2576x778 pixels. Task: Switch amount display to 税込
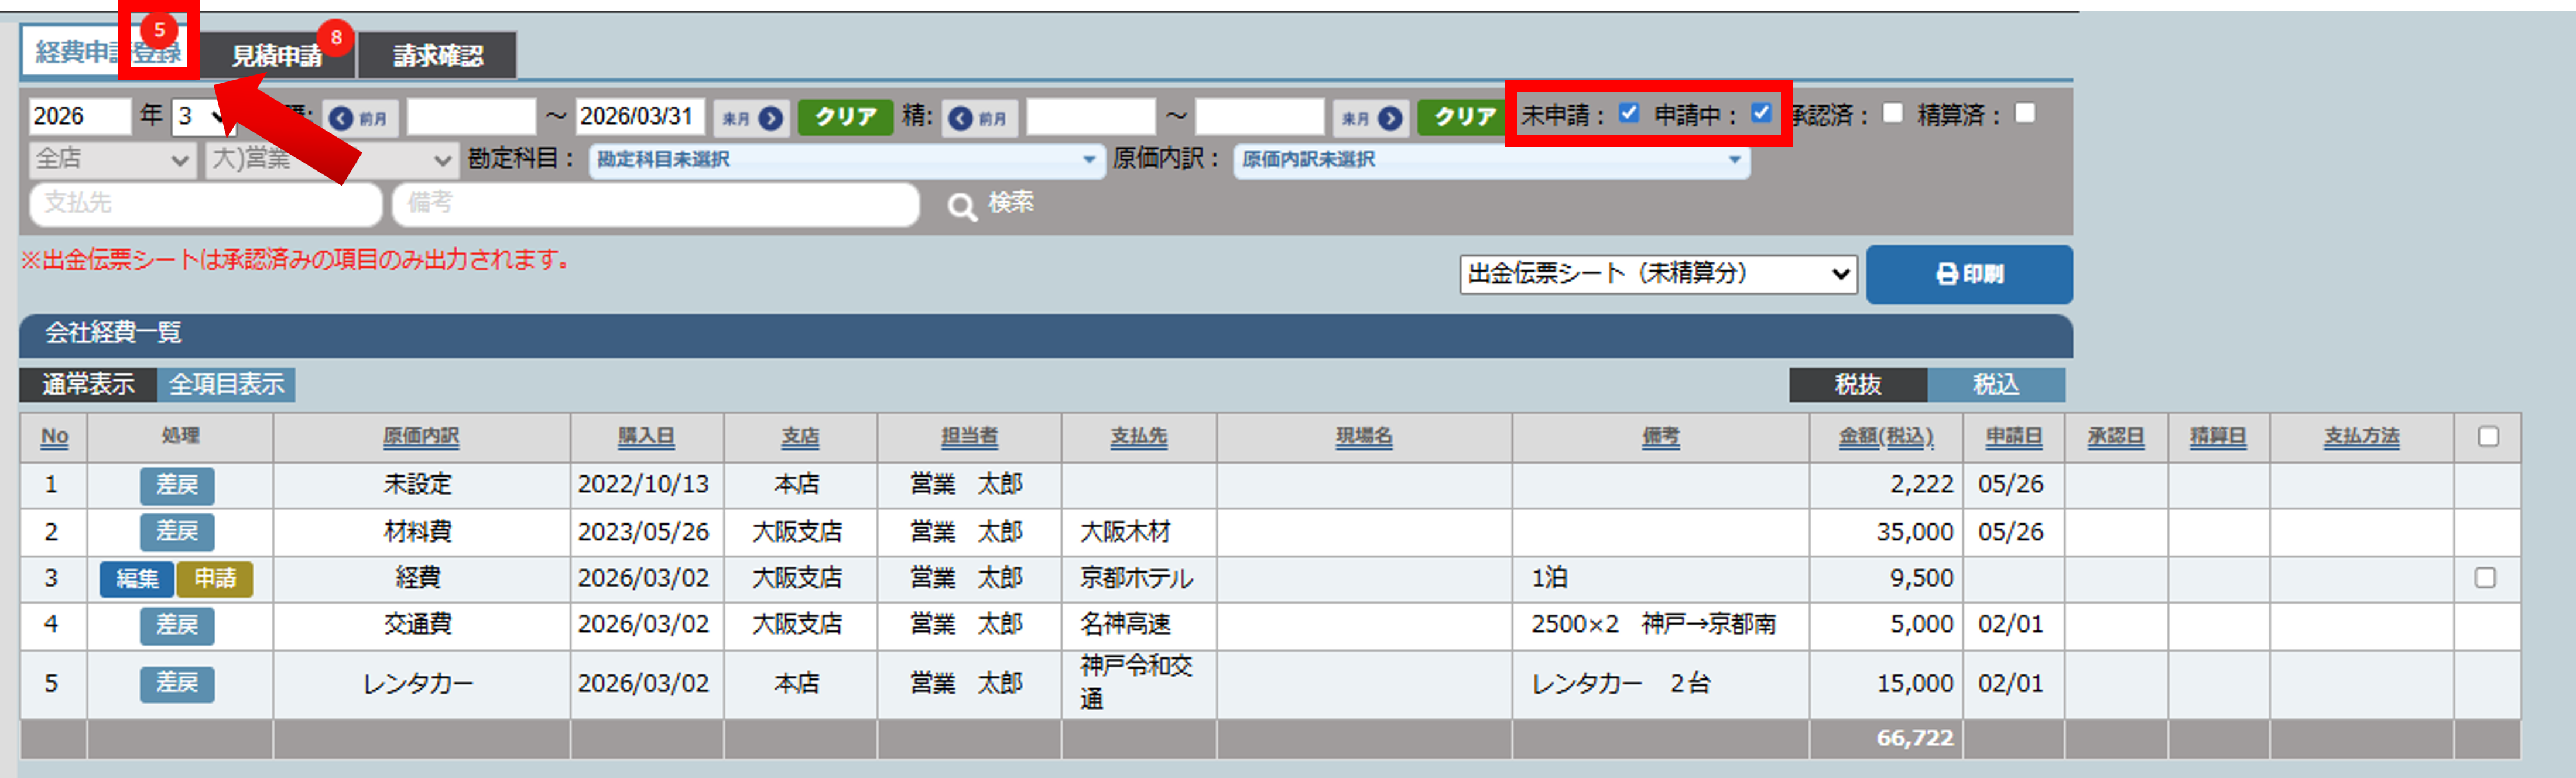(x=1995, y=385)
